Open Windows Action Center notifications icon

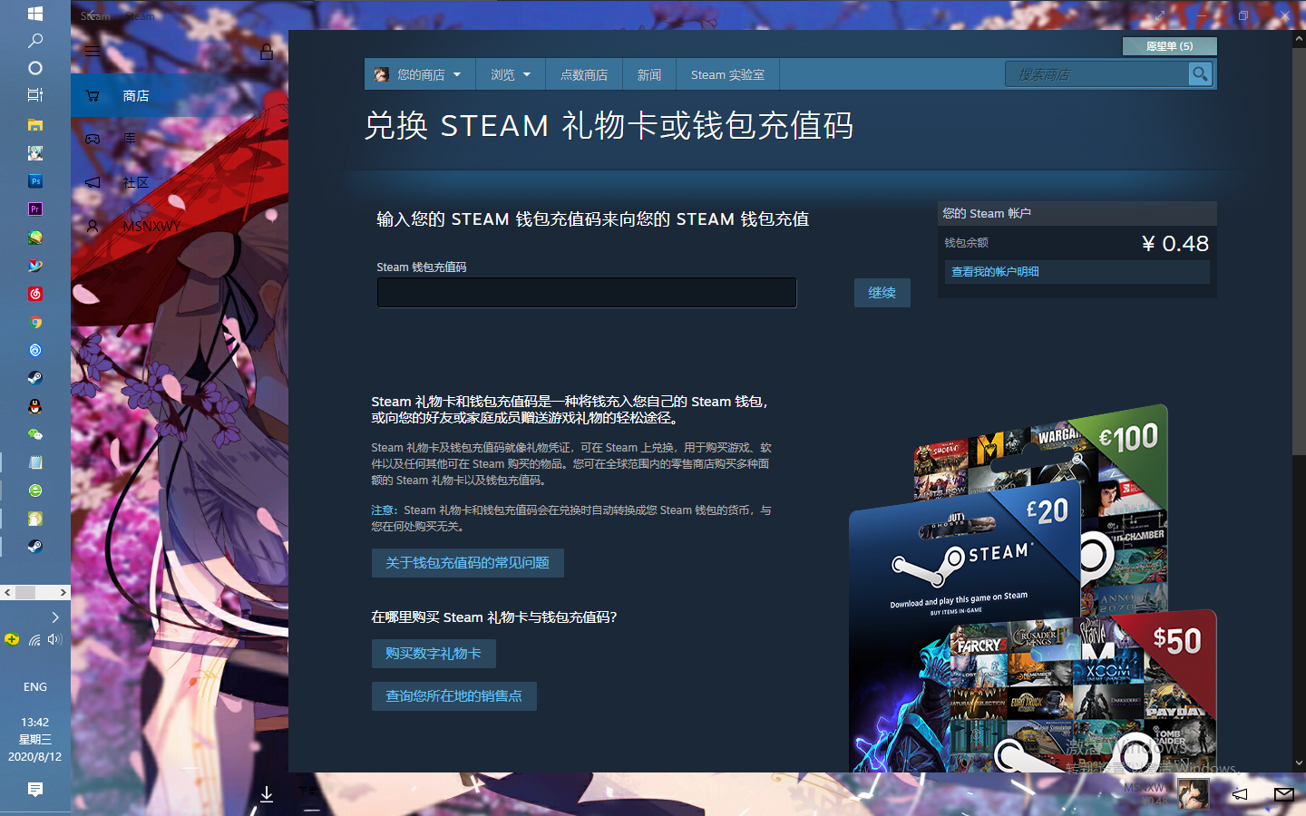[35, 790]
